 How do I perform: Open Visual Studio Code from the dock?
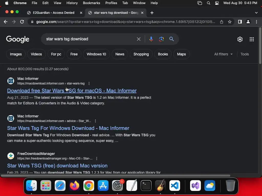click(175, 186)
